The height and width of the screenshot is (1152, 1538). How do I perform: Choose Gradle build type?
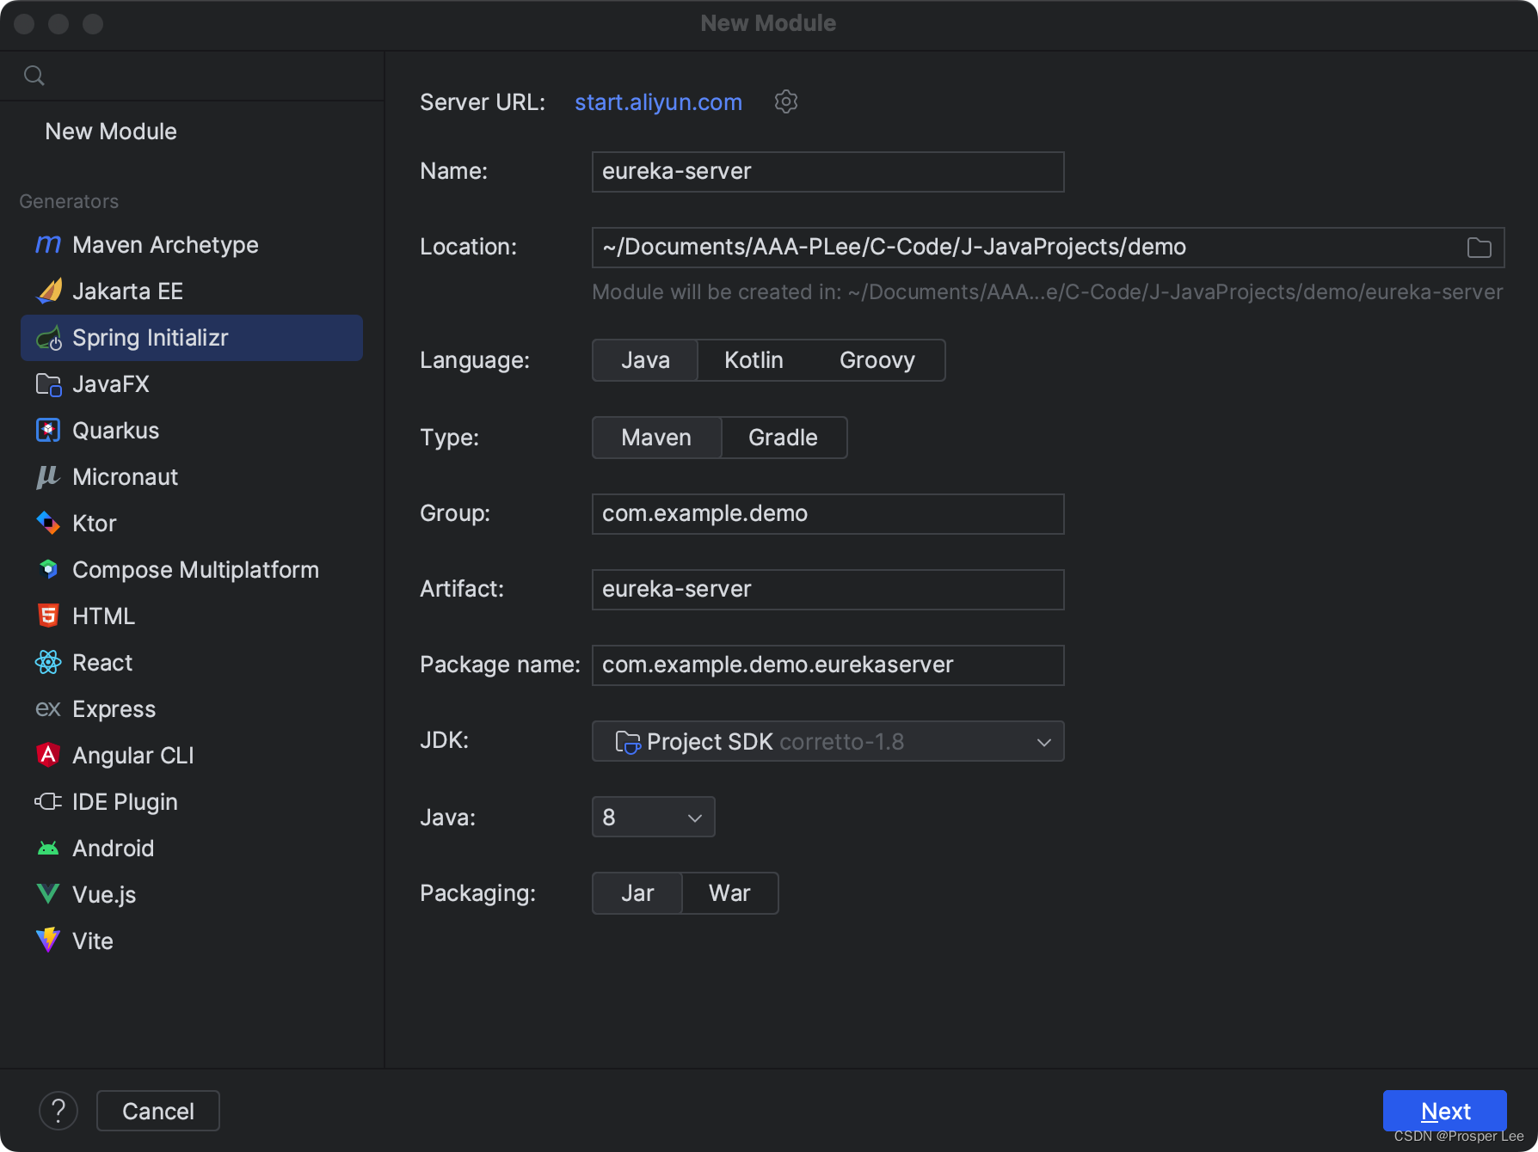783,438
